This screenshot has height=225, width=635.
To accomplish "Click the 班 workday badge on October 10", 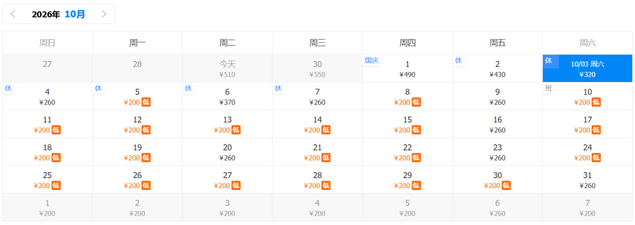I will pos(549,88).
